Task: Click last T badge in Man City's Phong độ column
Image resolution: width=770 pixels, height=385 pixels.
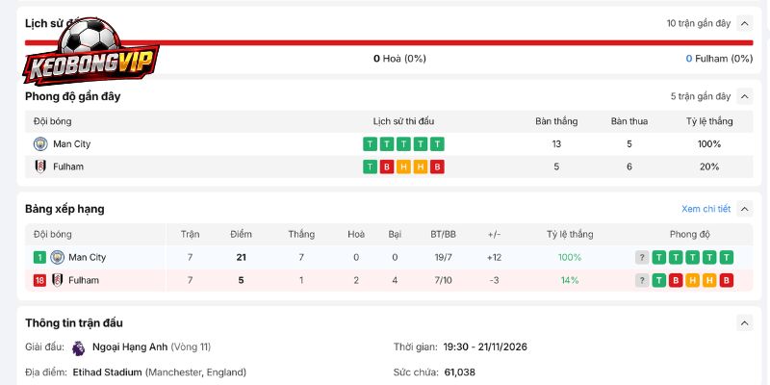Action: tap(727, 257)
